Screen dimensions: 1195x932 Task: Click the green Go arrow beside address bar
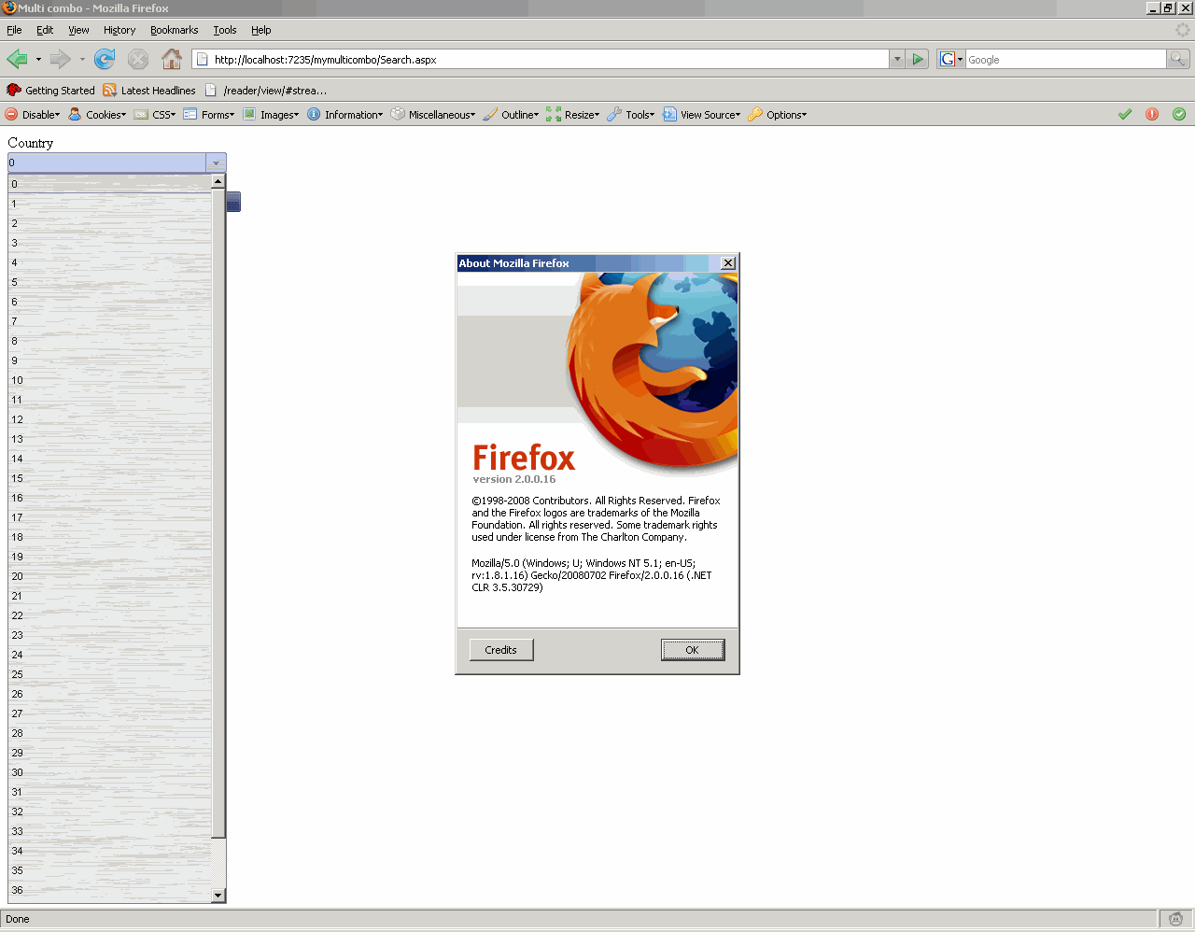coord(918,59)
